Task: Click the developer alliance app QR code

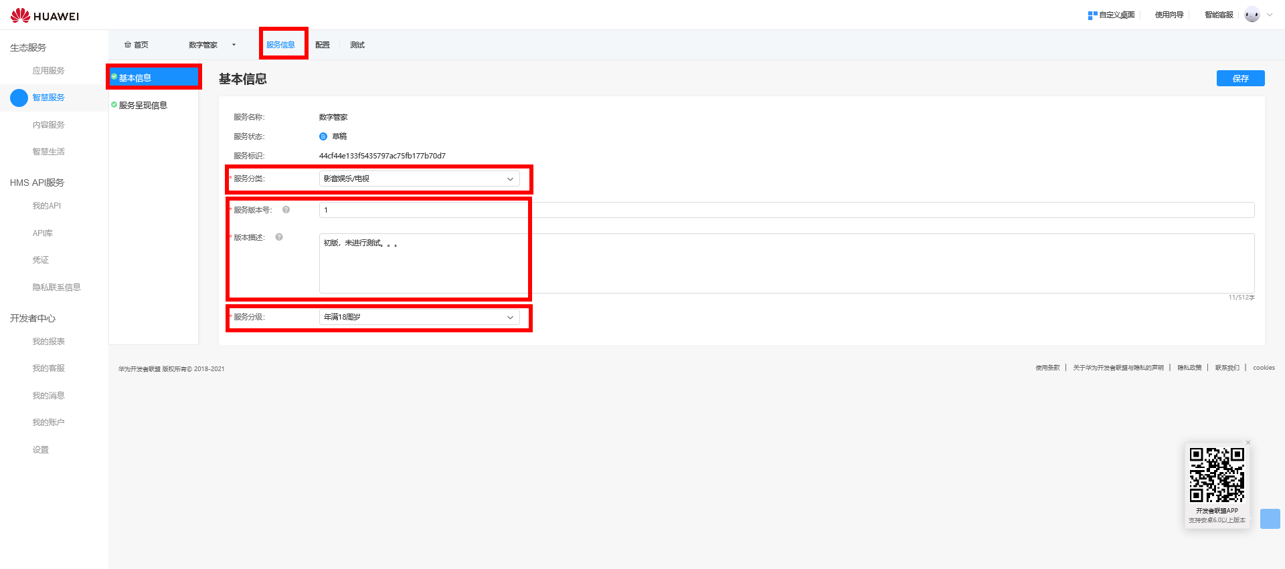Action: pyautogui.click(x=1217, y=475)
